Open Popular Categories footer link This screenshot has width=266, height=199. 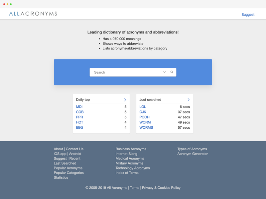pos(69,173)
